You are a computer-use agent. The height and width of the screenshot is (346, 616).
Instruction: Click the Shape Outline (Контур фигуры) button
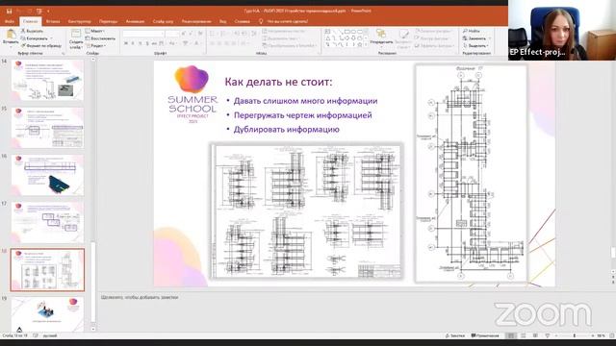tap(432, 38)
